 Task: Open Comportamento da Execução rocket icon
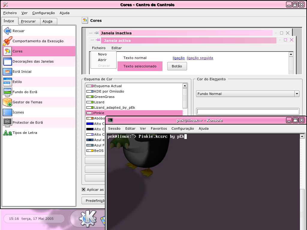click(7, 41)
